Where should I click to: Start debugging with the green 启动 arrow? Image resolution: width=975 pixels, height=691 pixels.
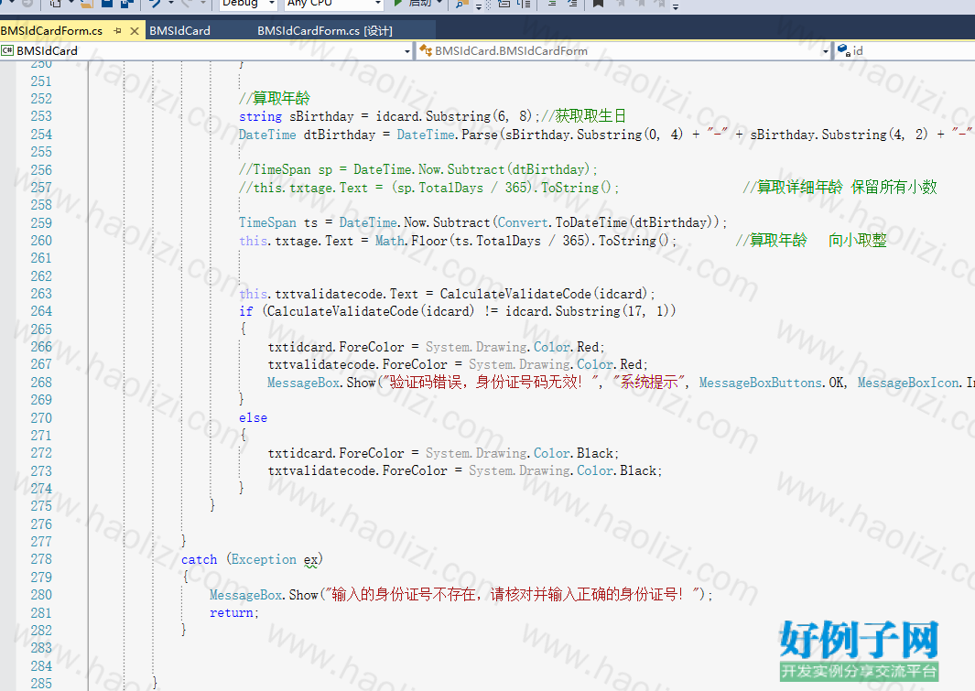click(398, 4)
